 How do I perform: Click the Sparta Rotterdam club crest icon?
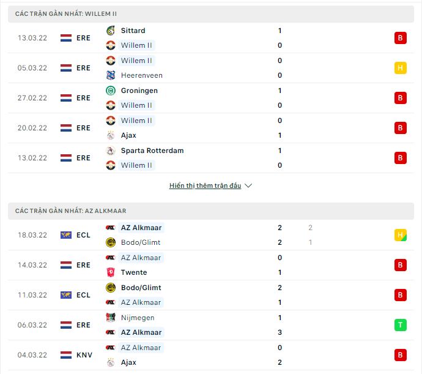click(x=111, y=151)
